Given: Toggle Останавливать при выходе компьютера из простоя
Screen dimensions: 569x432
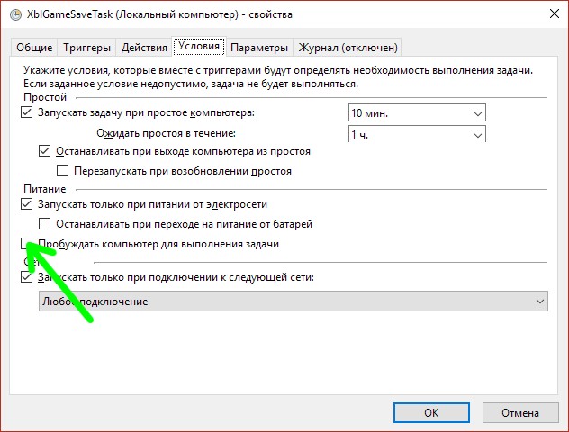Looking at the screenshot, I should 45,152.
